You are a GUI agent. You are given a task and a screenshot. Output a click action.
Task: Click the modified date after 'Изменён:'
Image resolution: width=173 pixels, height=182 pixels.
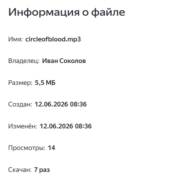(x=65, y=126)
